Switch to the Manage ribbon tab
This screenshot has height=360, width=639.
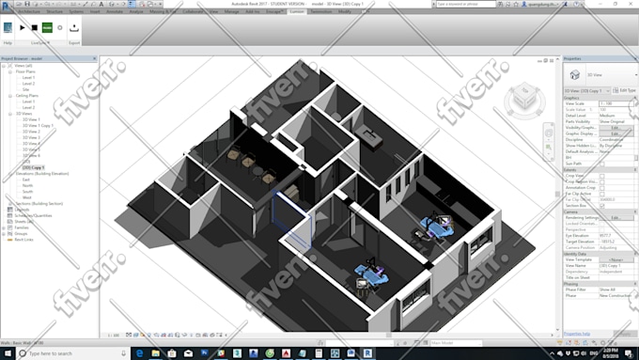pyautogui.click(x=231, y=11)
